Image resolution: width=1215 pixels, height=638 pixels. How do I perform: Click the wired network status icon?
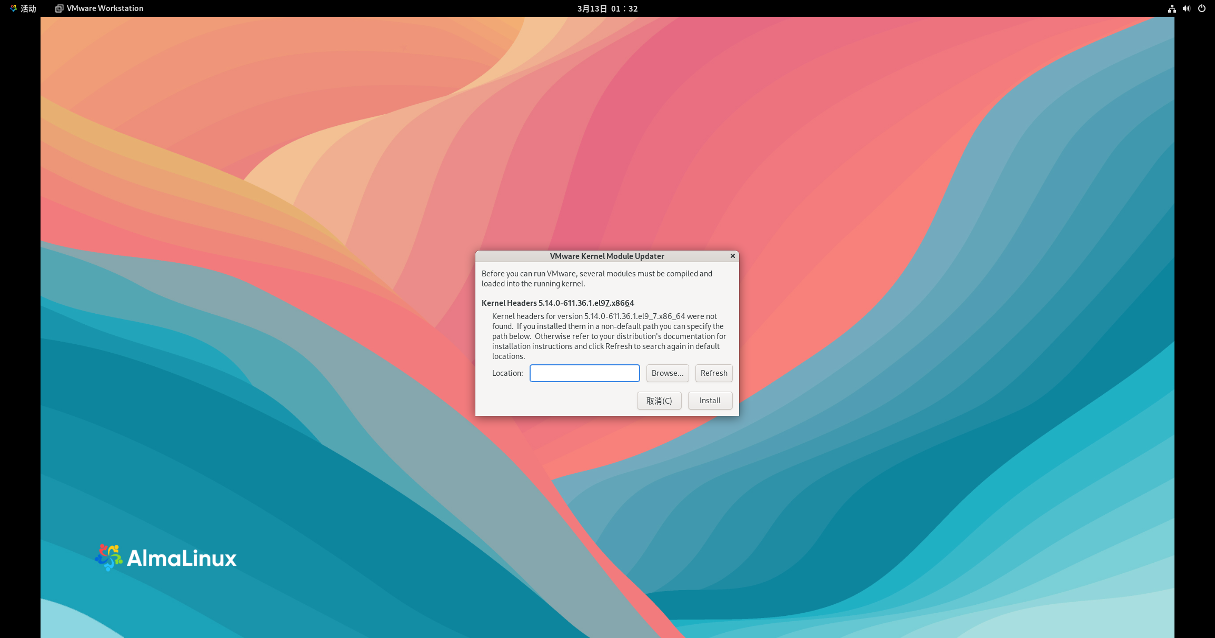click(1172, 8)
